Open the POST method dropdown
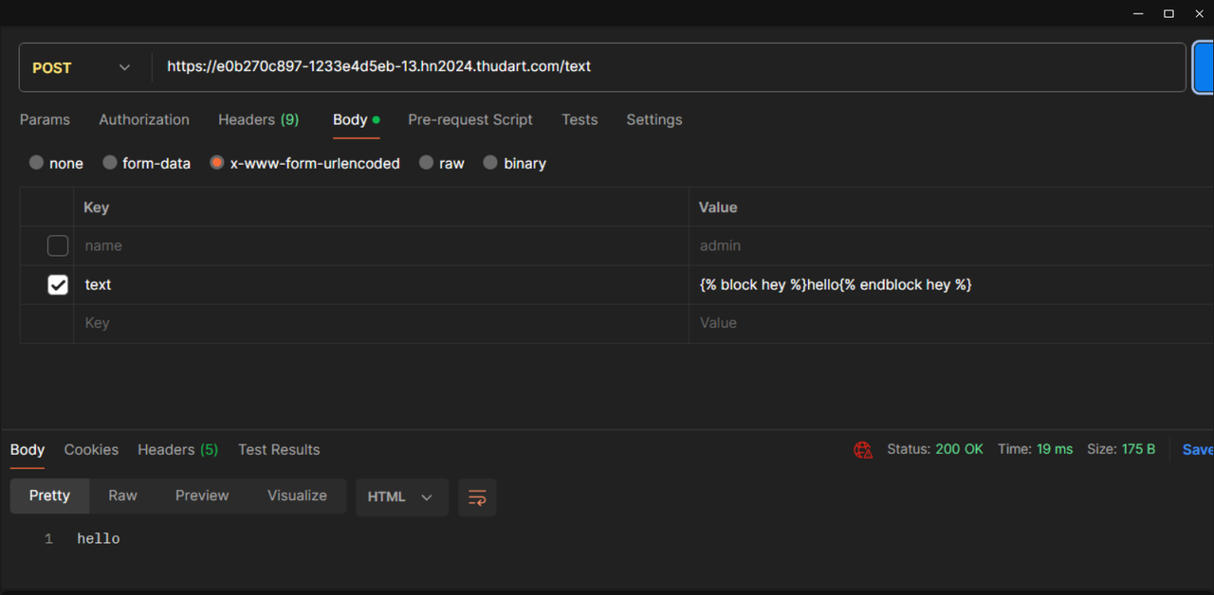 [x=82, y=68]
